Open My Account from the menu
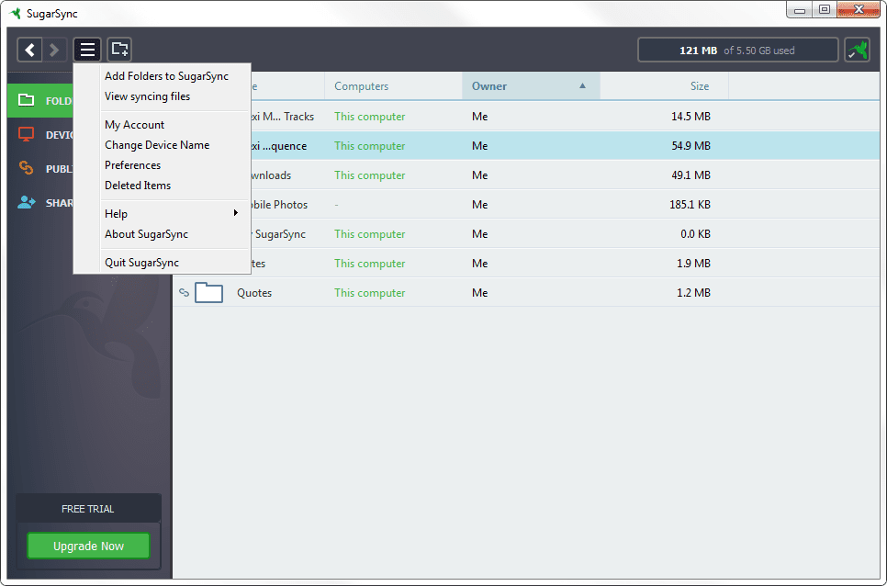 click(x=134, y=124)
